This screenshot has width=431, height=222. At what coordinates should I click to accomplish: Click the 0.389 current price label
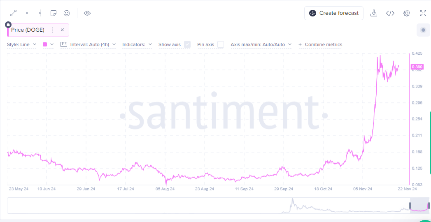[x=417, y=67]
